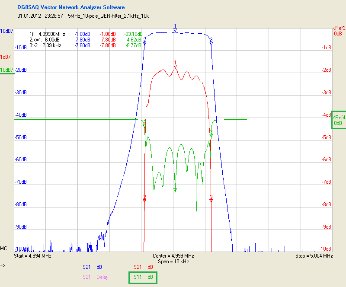The height and width of the screenshot is (287, 346).
Task: Click marker 1 on the blue S21 trace
Action: pyautogui.click(x=175, y=30)
